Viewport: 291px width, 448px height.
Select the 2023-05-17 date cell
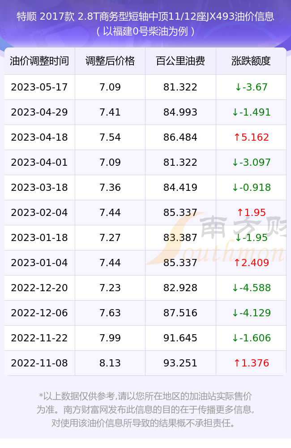[39, 87]
